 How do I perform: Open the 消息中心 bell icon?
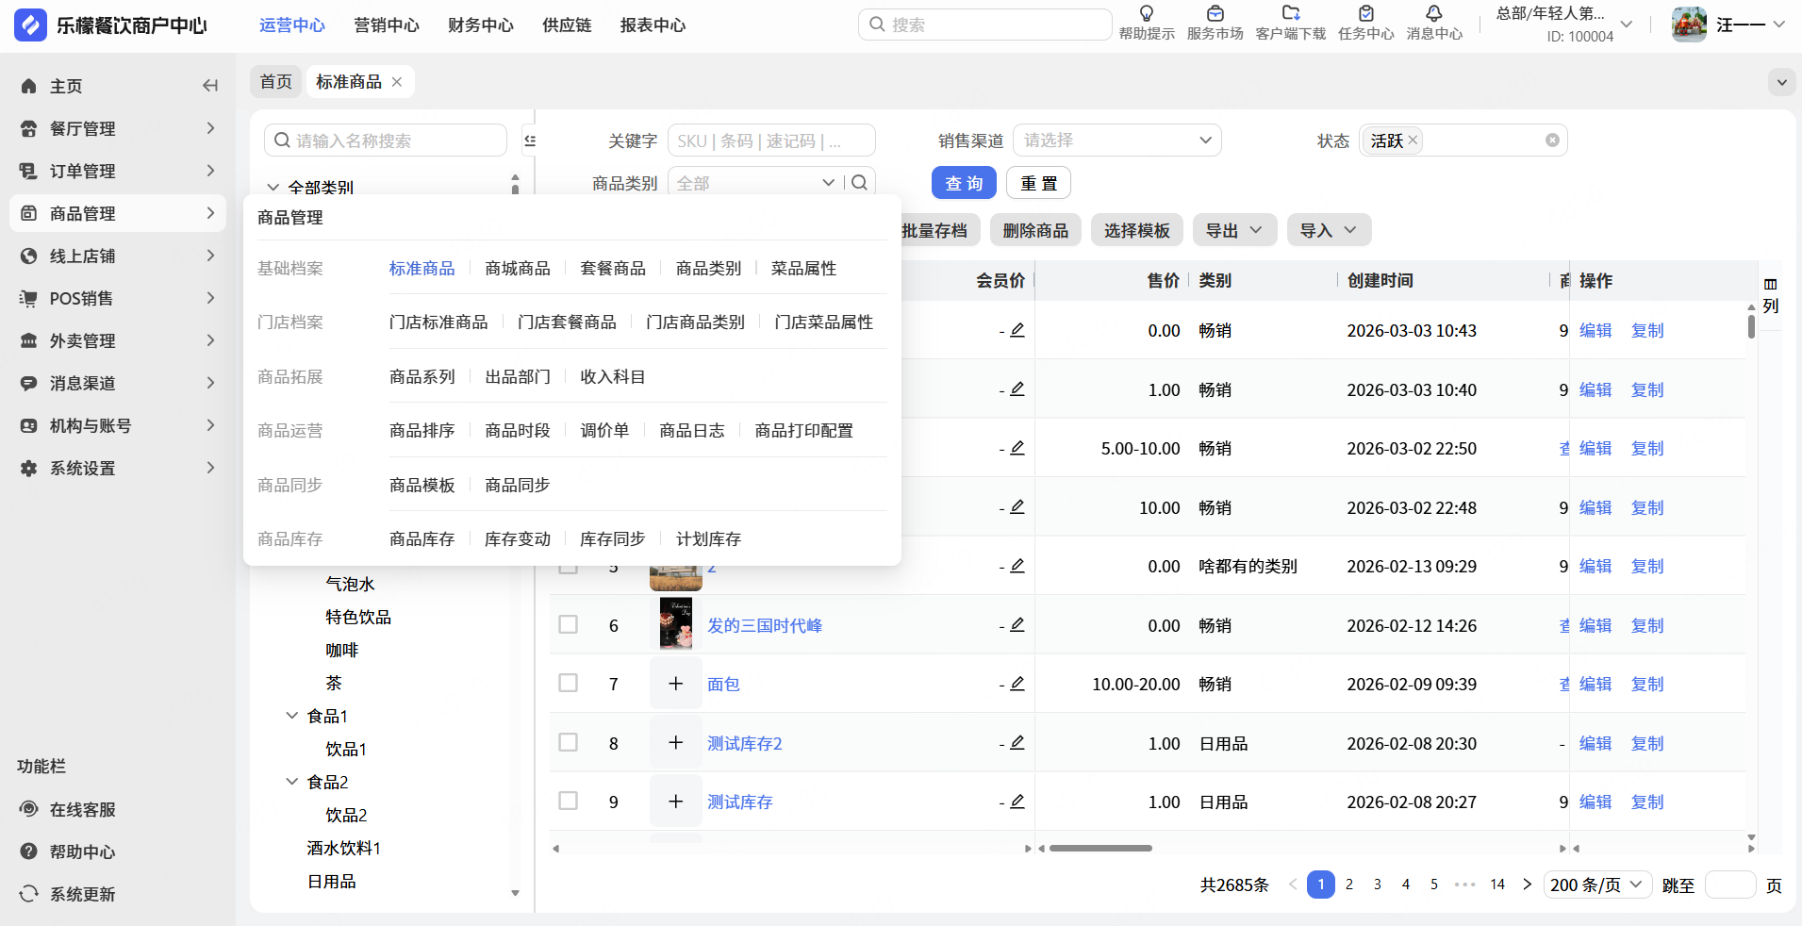(x=1433, y=14)
